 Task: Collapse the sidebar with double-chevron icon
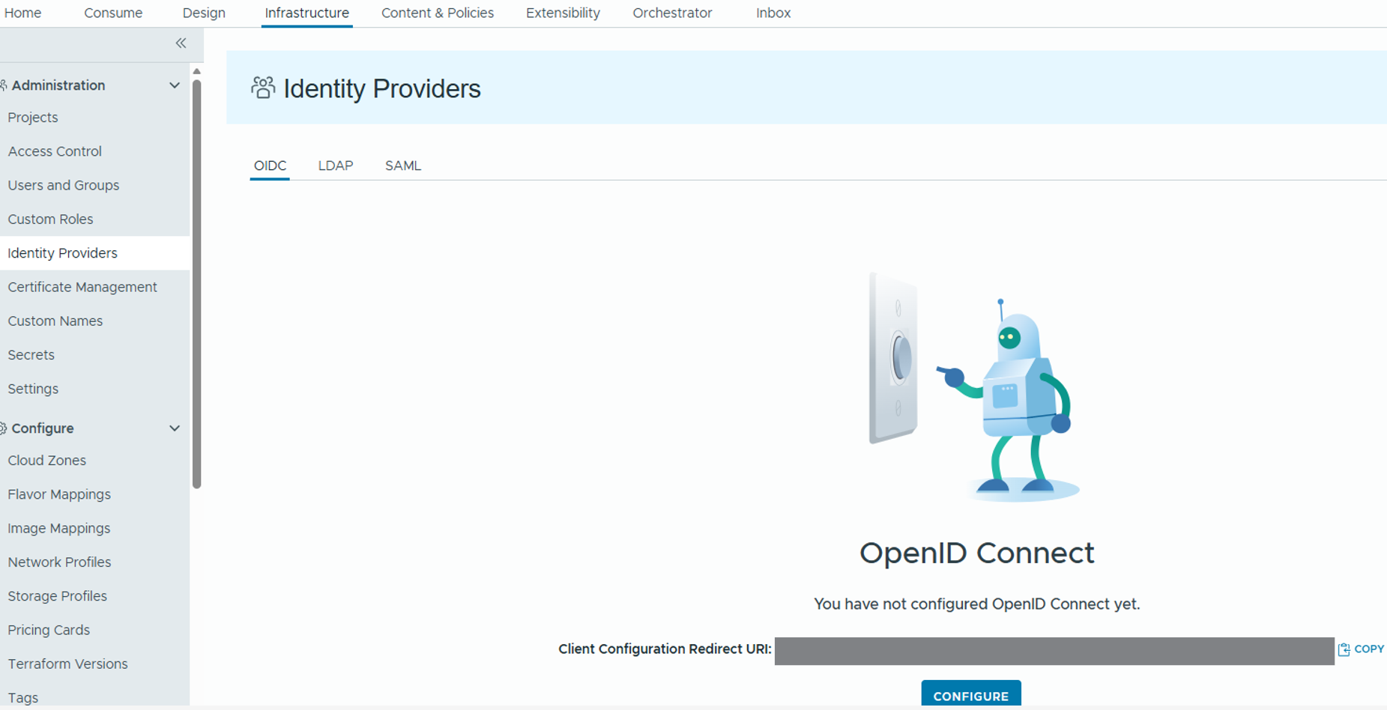point(181,43)
